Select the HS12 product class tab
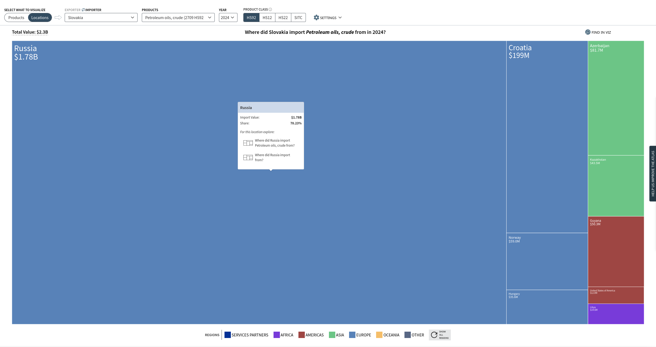The height and width of the screenshot is (347, 656). coord(267,17)
